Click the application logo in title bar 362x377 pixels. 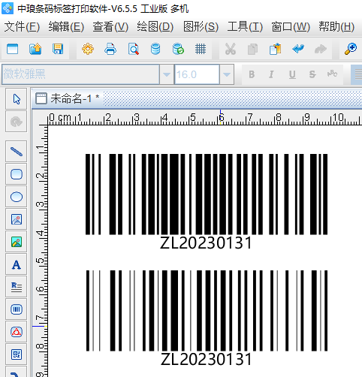click(x=8, y=8)
